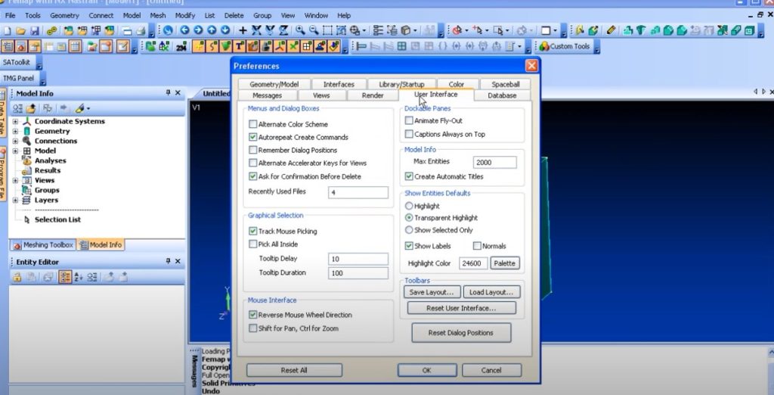Pin the Model Info pane
The image size is (774, 395).
(x=168, y=93)
